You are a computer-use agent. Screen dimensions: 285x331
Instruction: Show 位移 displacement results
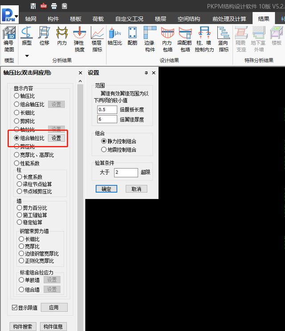coord(44,36)
